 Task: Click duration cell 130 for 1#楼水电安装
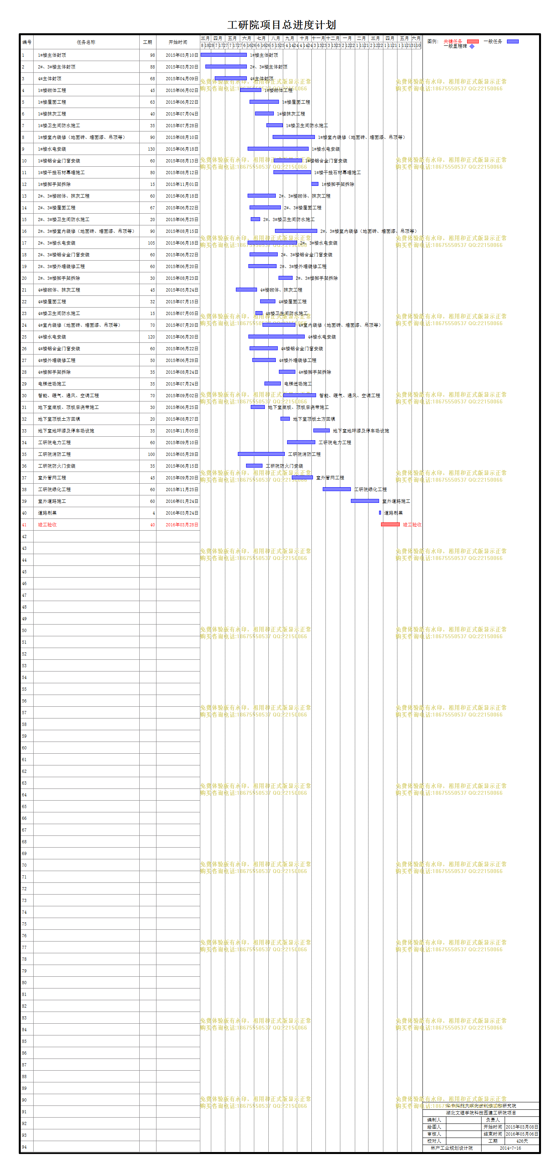[147, 149]
